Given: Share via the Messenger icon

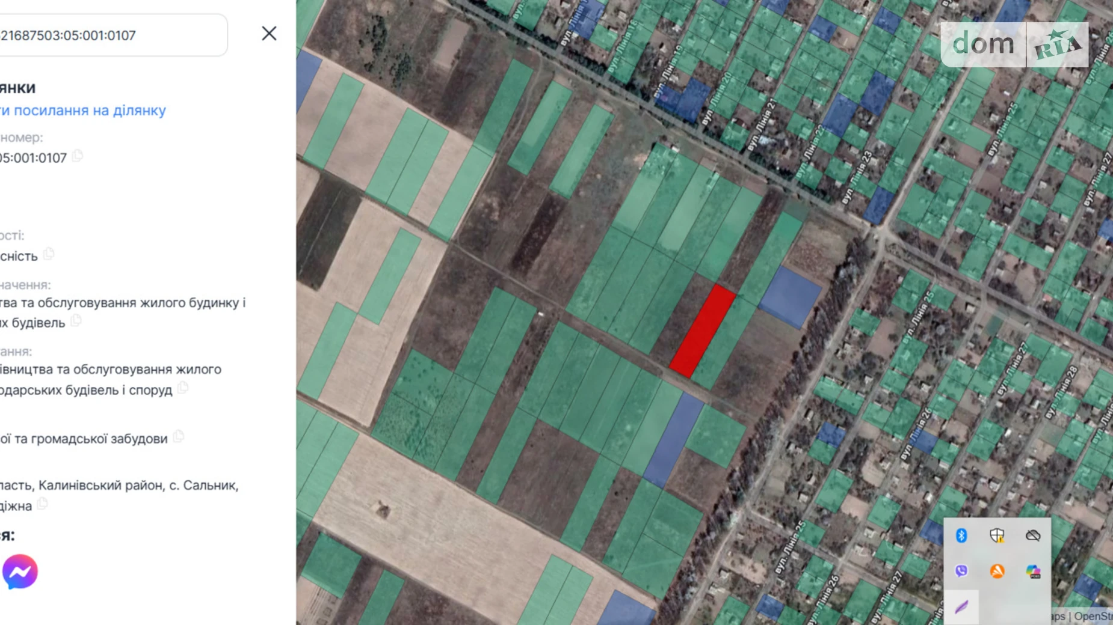Looking at the screenshot, I should (x=20, y=572).
